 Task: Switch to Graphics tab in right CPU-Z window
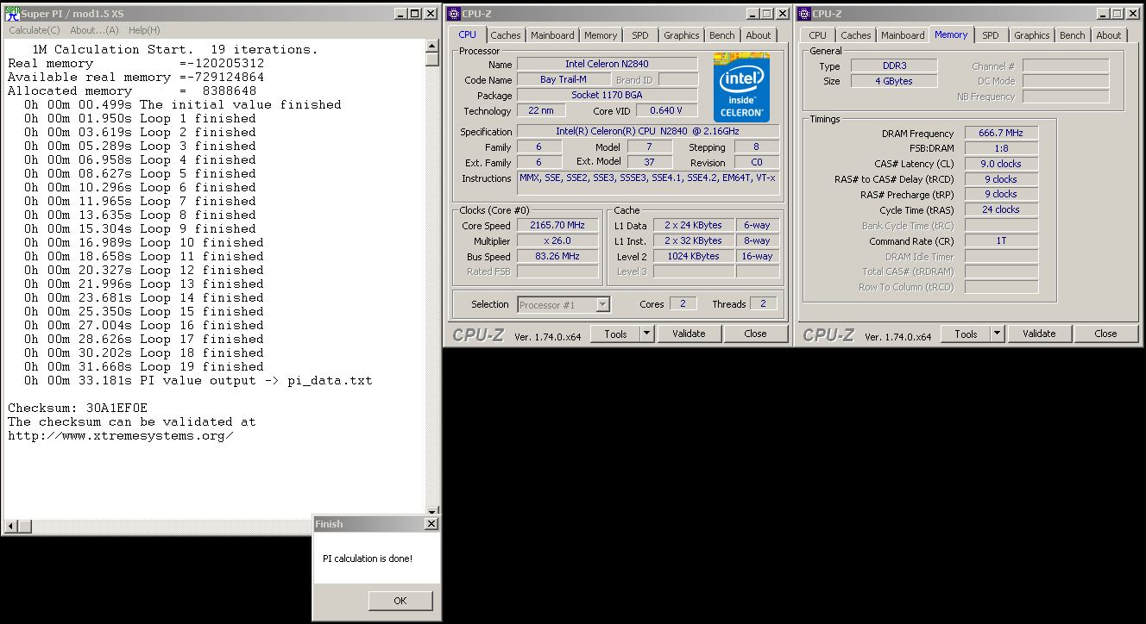(x=1032, y=35)
